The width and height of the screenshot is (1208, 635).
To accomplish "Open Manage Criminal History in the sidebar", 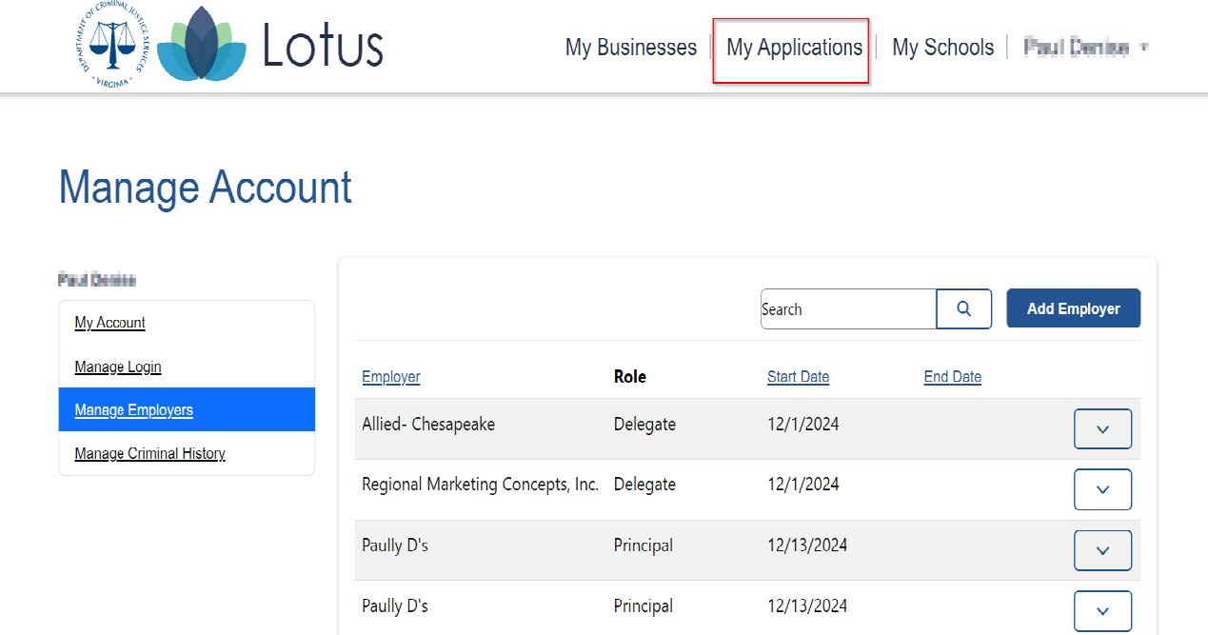I will (x=150, y=453).
